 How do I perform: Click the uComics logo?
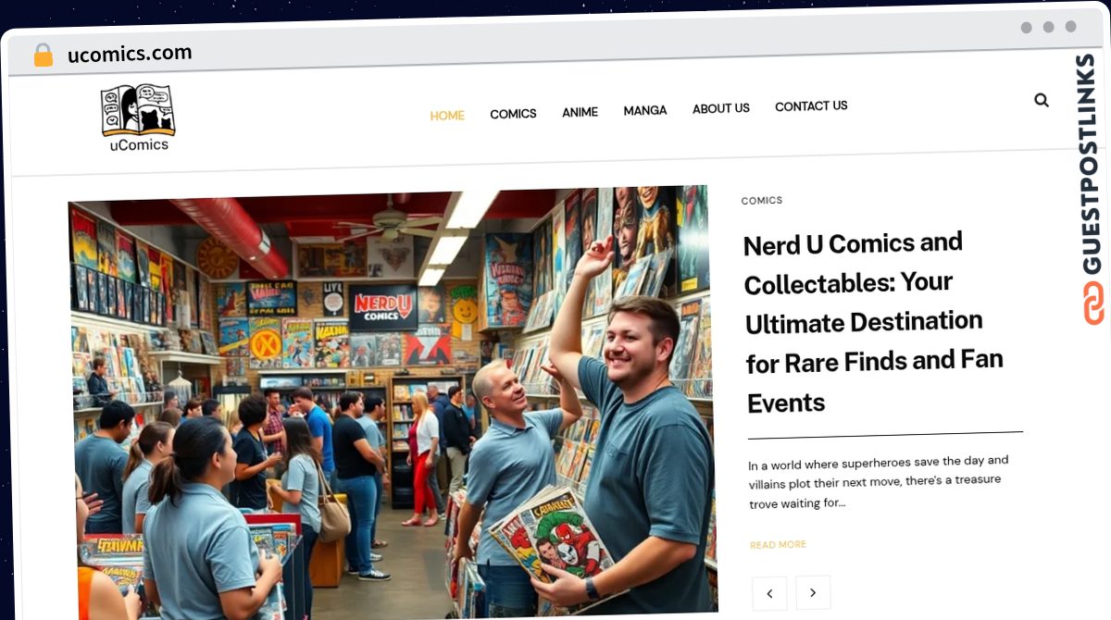tap(138, 117)
